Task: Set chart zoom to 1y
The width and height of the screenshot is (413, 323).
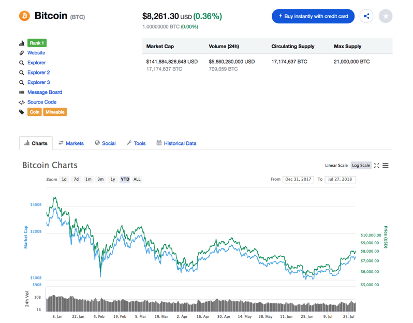Action: pyautogui.click(x=113, y=180)
